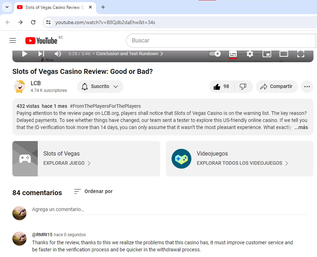Go back to the previous page
Viewport: 317px width, 257px height.
pyautogui.click(x=8, y=22)
